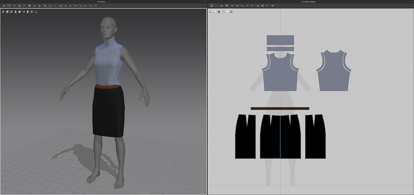Click the 3D Window title tab
414x195 pixels.
tap(101, 2)
